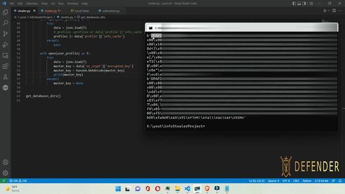This screenshot has width=345, height=194.
Task: Open the Brave browser taskbar icon
Action: (x=207, y=189)
